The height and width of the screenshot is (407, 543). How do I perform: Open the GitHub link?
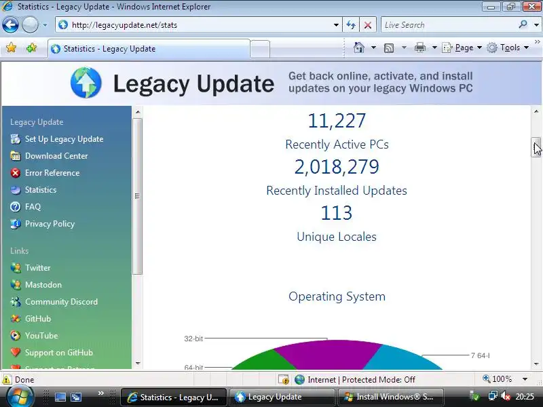[x=38, y=318]
